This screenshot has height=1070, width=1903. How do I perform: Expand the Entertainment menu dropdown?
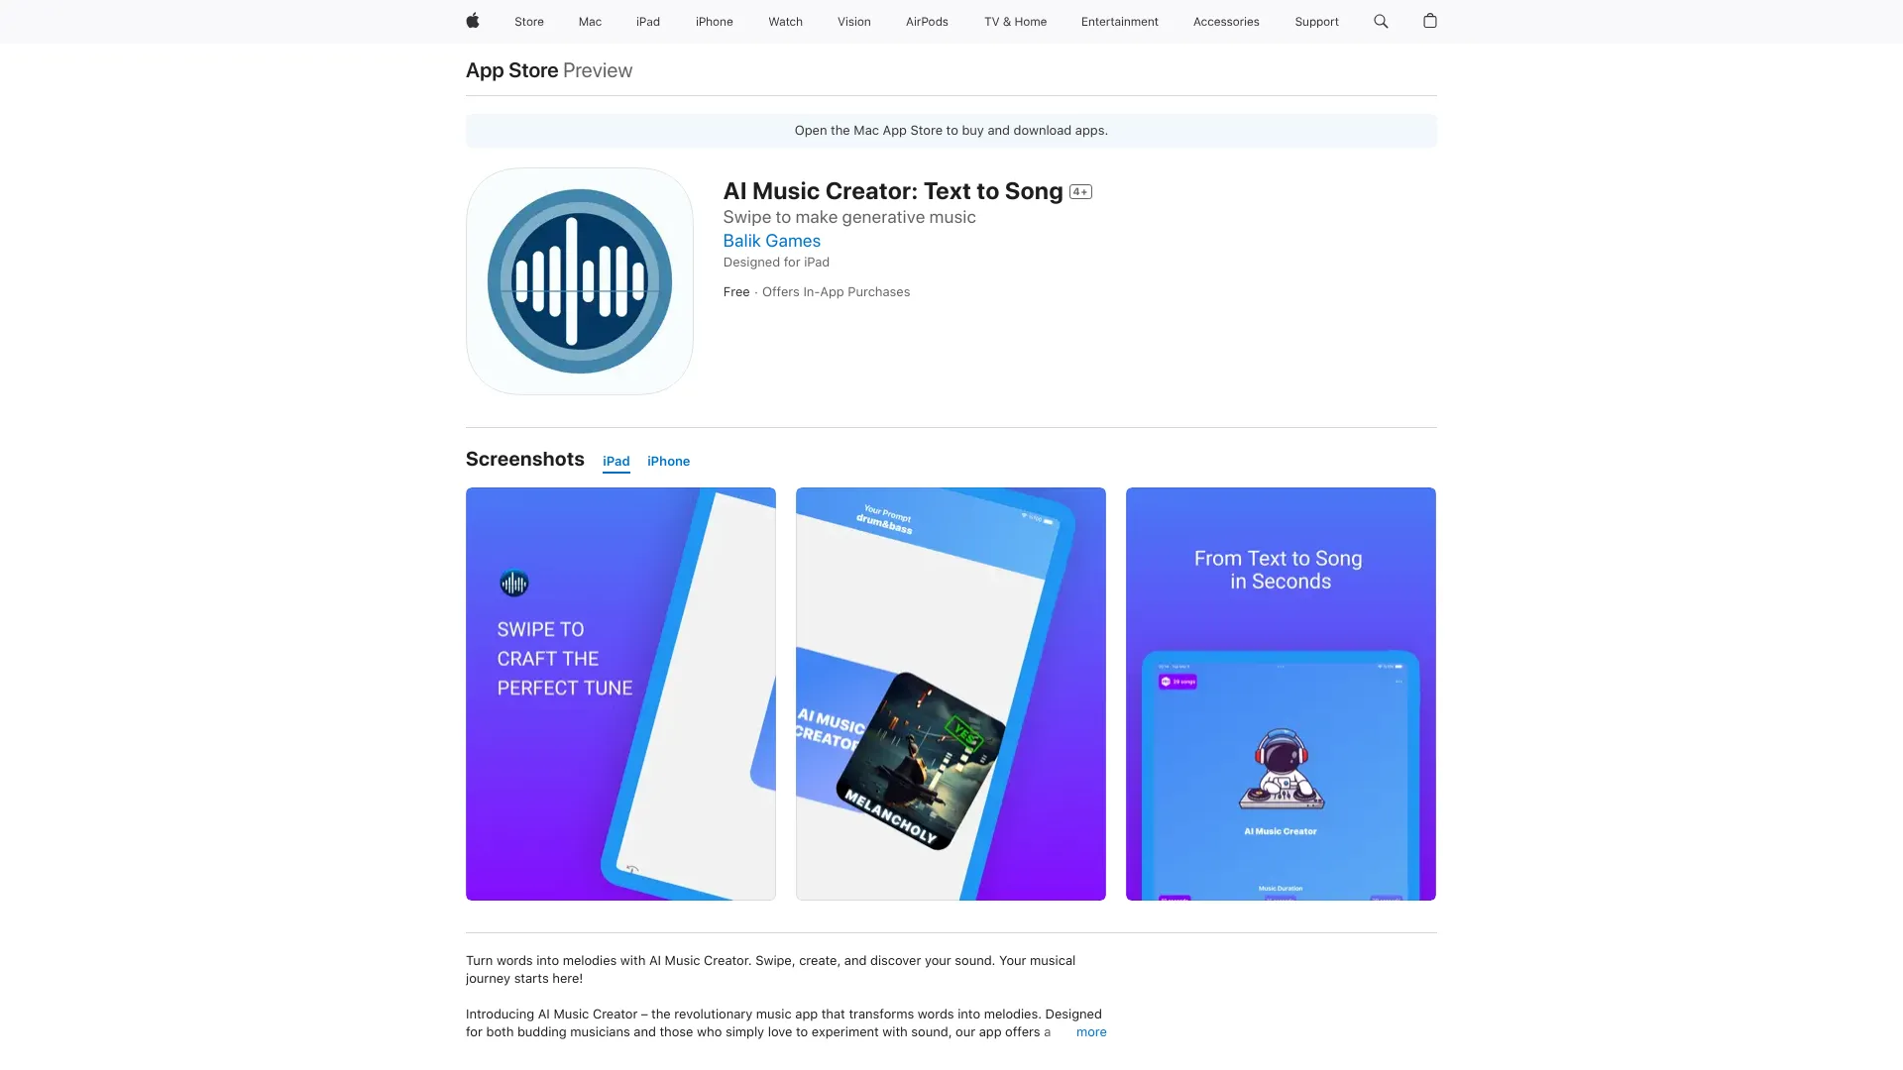pos(1119,21)
